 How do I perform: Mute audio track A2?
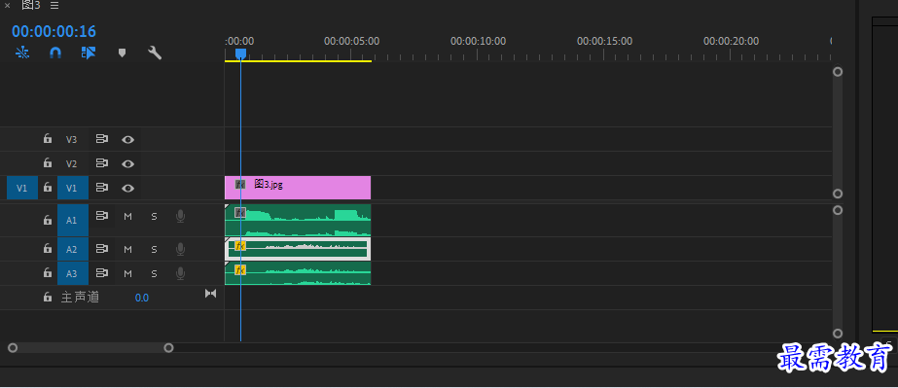[127, 250]
